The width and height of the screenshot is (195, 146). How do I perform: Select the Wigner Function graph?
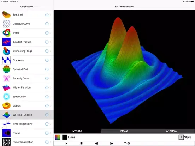[x=27, y=87]
